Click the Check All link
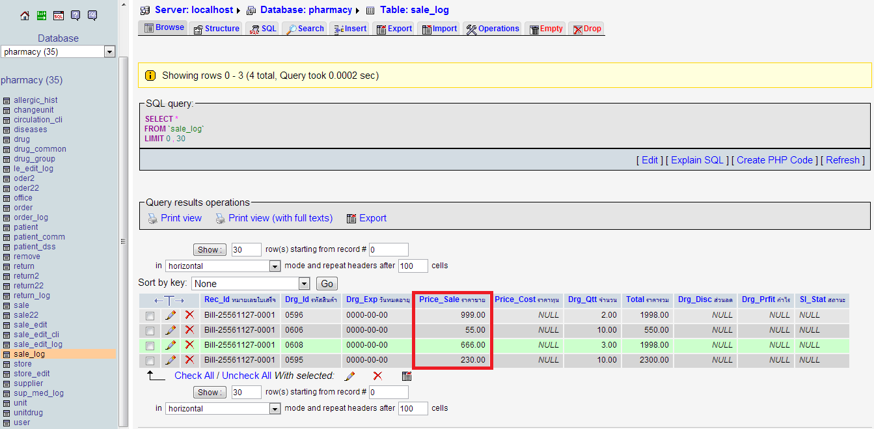 pos(194,376)
